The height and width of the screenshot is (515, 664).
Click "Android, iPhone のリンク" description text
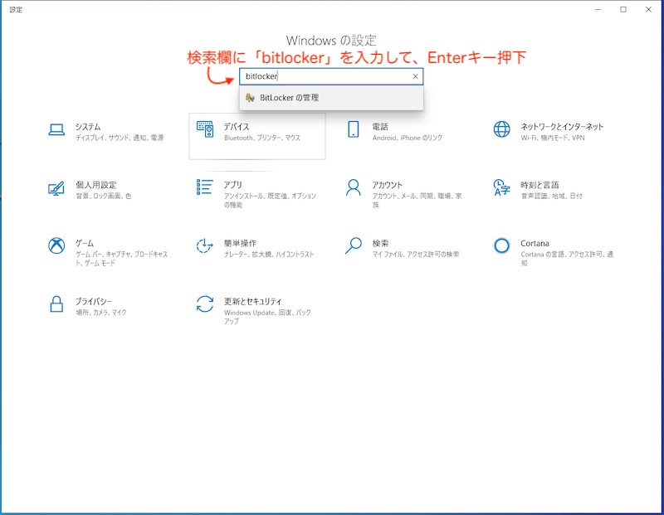pos(408,138)
